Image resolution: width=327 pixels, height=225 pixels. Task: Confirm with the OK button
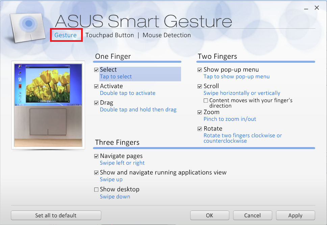coord(209,215)
